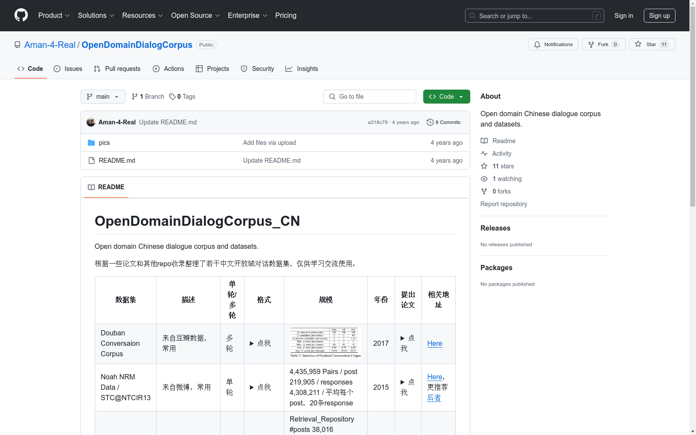Open the Here link in Douban row

click(435, 343)
